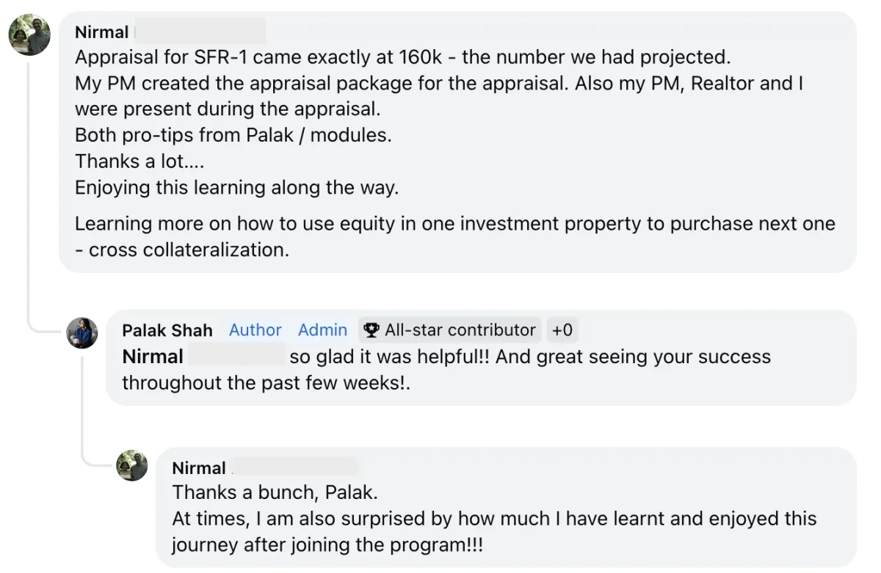Open the Palak Shah name link
This screenshot has width=881, height=573.
point(167,330)
